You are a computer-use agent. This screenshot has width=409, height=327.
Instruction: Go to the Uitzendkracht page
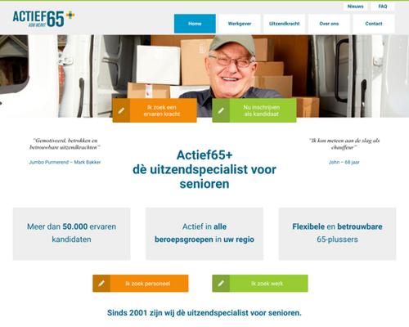click(284, 24)
